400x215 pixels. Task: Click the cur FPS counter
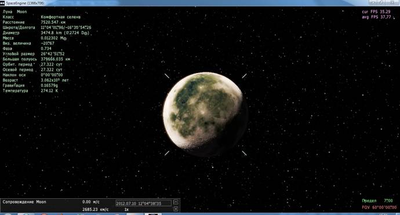[x=376, y=12]
